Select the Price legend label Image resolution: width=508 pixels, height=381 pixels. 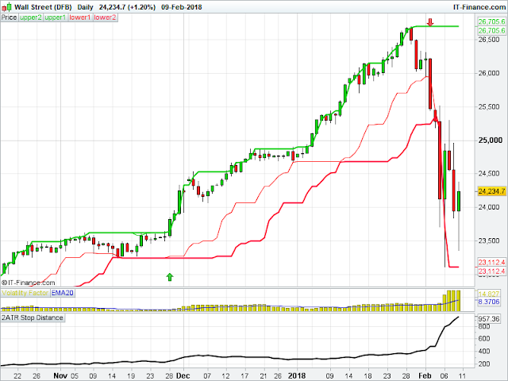point(9,17)
